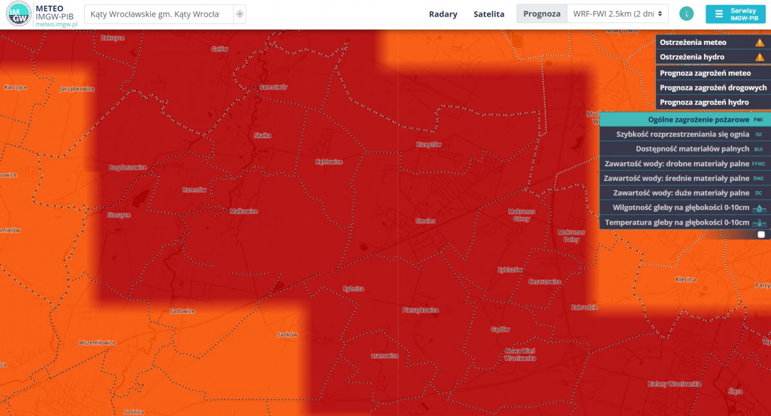Click the Romnów label on the map
Image resolution: width=771 pixels, height=416 pixels.
194,190
